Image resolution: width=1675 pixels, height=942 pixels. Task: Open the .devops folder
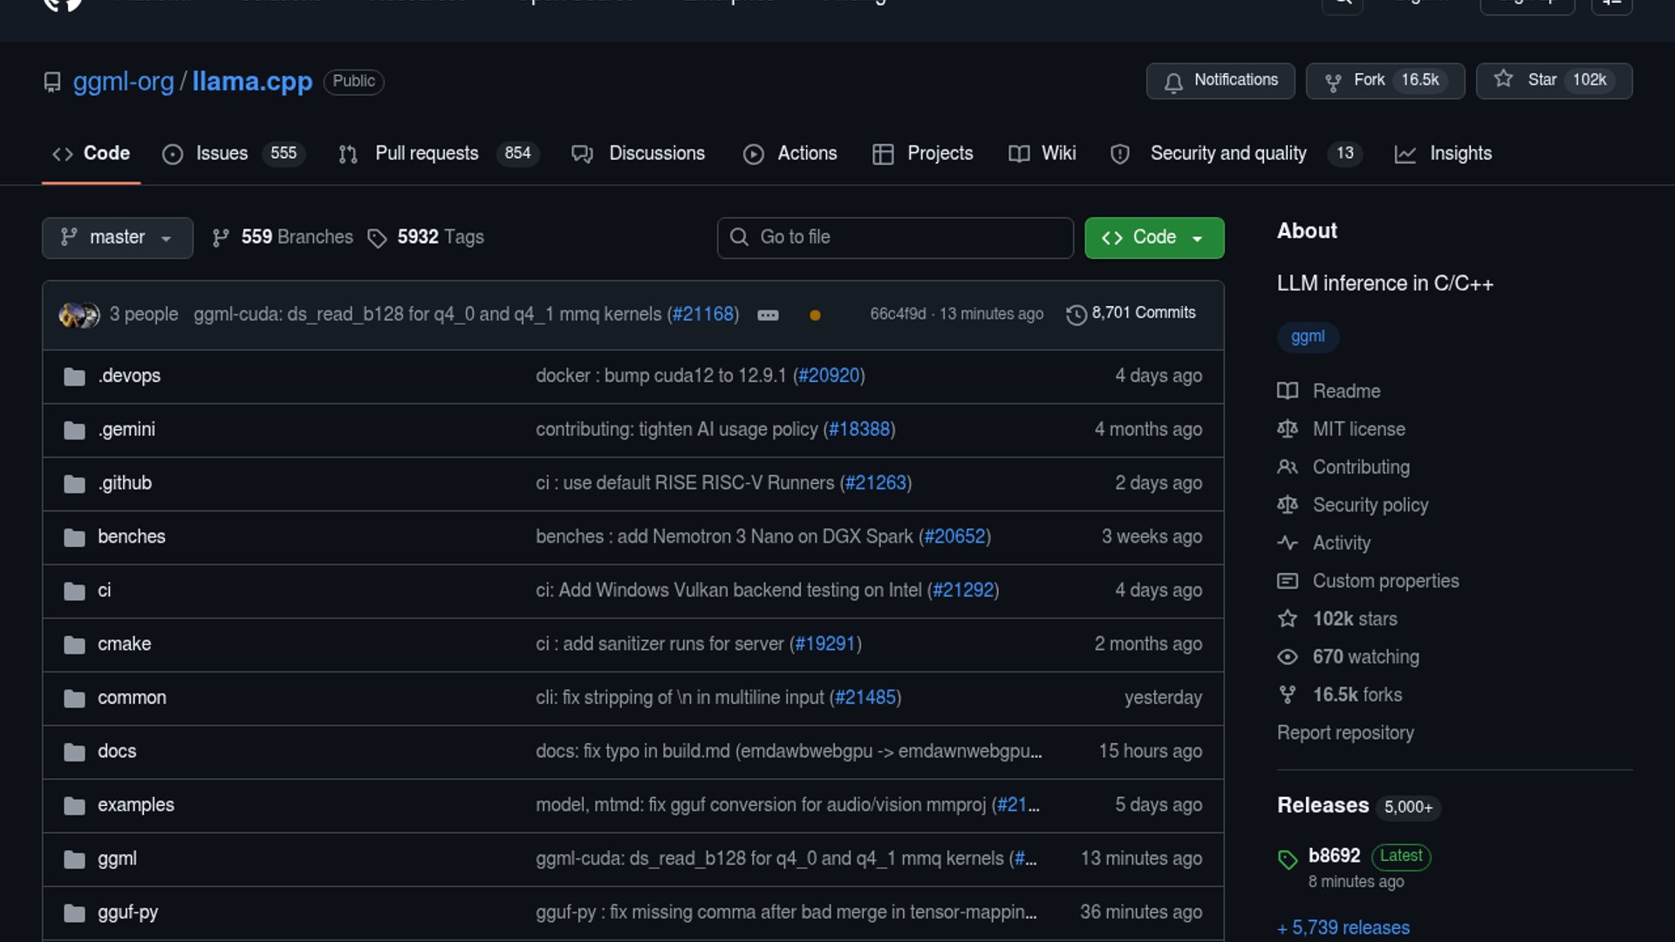[129, 376]
